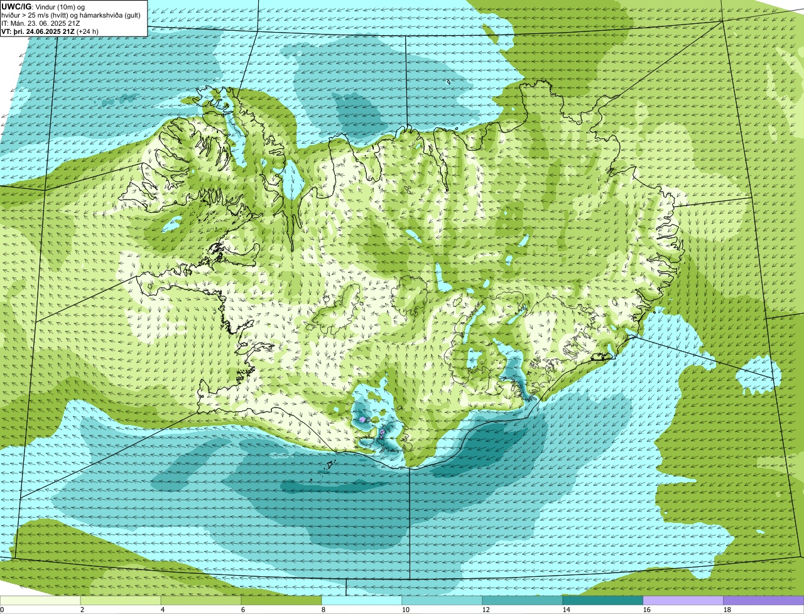The height and width of the screenshot is (614, 804).
Task: Click the pale band between 0 and 2
Action: (40, 600)
